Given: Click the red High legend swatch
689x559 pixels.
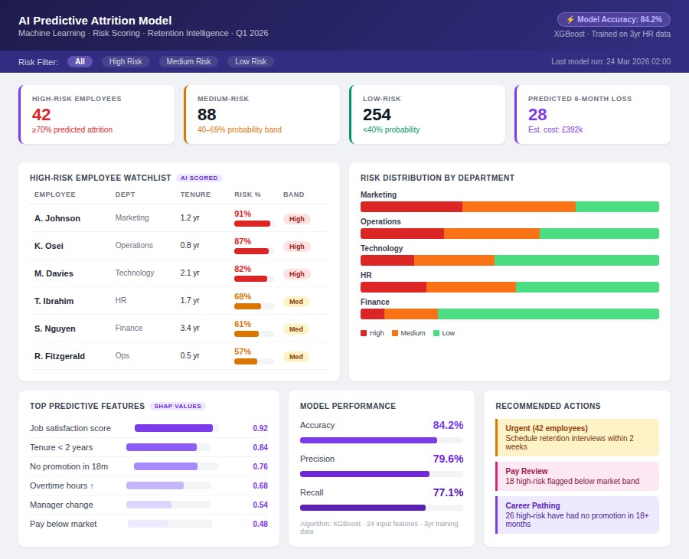Looking at the screenshot, I should (x=364, y=333).
